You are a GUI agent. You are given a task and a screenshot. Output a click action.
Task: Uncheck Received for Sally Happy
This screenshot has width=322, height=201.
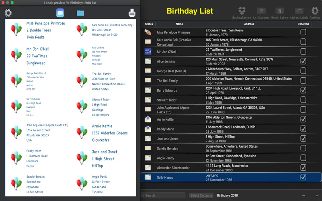pyautogui.click(x=303, y=177)
